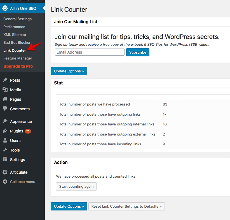230x220 pixels.
Task: Click the Appearance paintbrush icon
Action: pyautogui.click(x=5, y=121)
